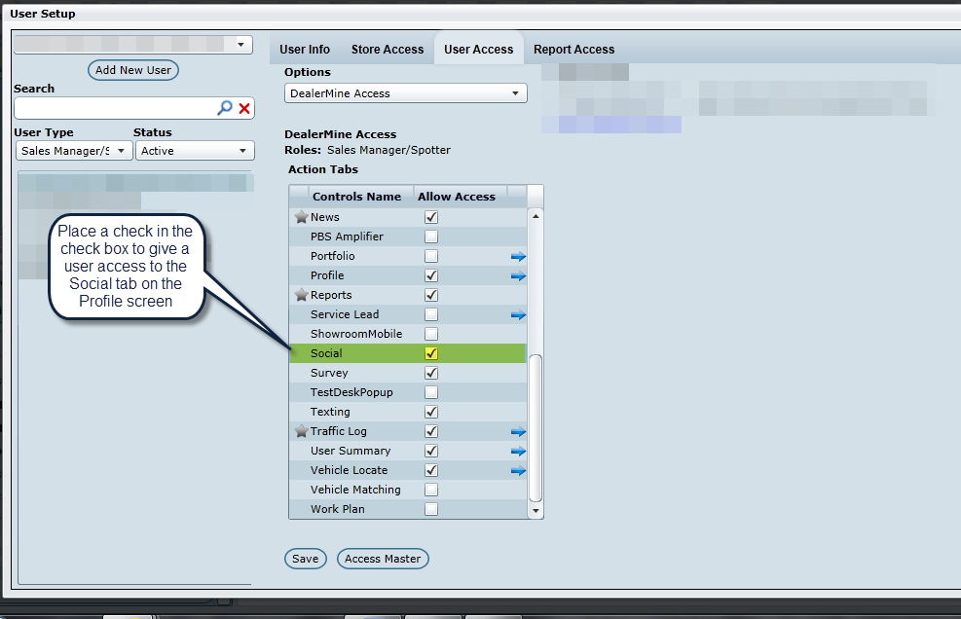The height and width of the screenshot is (619, 961).
Task: Click the Traffic Log blue arrow
Action: 518,431
